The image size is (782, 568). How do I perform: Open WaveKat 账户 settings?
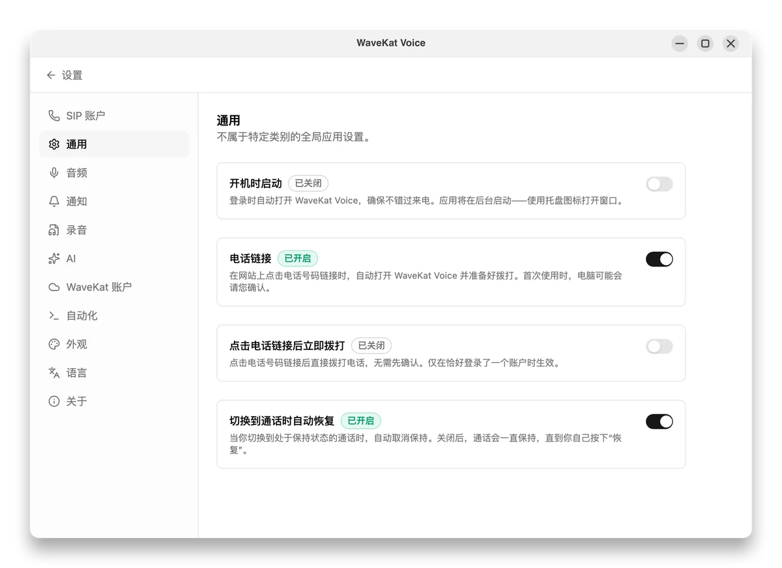tap(114, 287)
